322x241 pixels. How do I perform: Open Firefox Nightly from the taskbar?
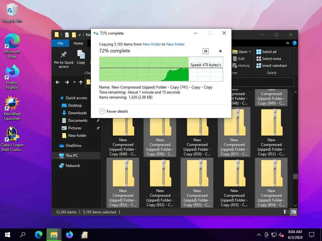pos(69,235)
